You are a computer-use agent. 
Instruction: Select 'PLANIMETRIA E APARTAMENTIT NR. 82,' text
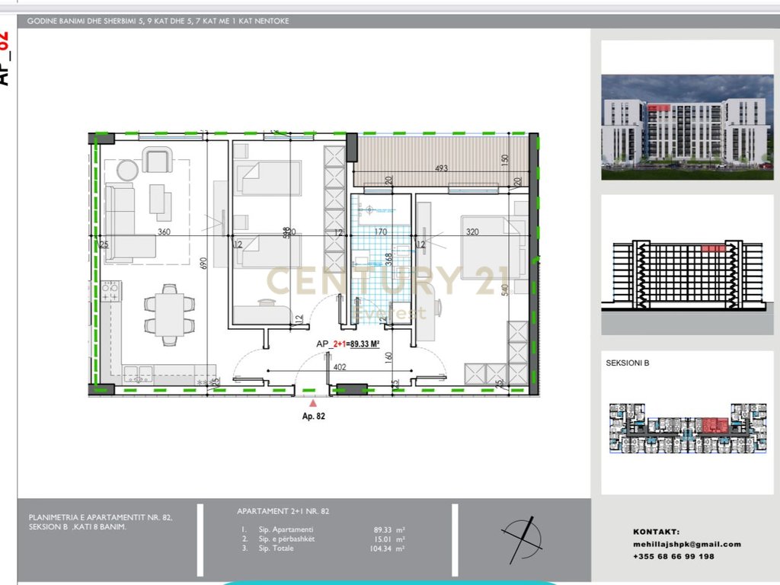point(101,517)
